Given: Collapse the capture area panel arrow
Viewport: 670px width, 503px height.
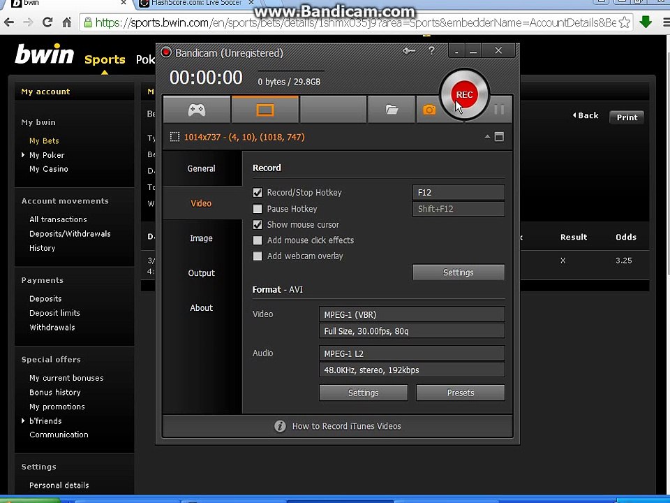Looking at the screenshot, I should (x=487, y=137).
